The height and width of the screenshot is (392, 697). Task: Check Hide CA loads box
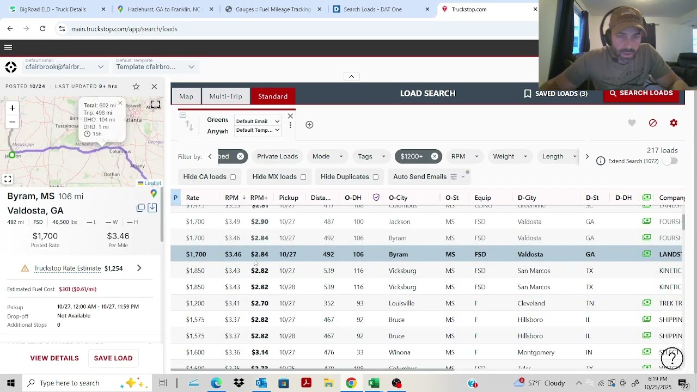point(233,177)
